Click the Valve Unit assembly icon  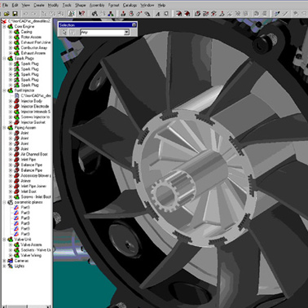point(11,240)
